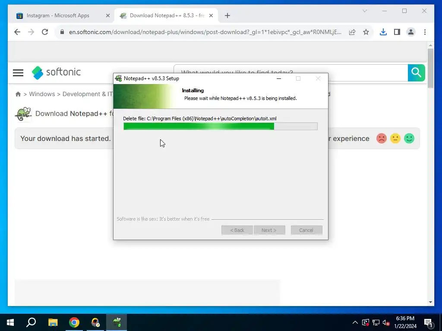Viewport: 442px width, 331px height.
Task: Bookmark this page with the star icon
Action: point(366,32)
